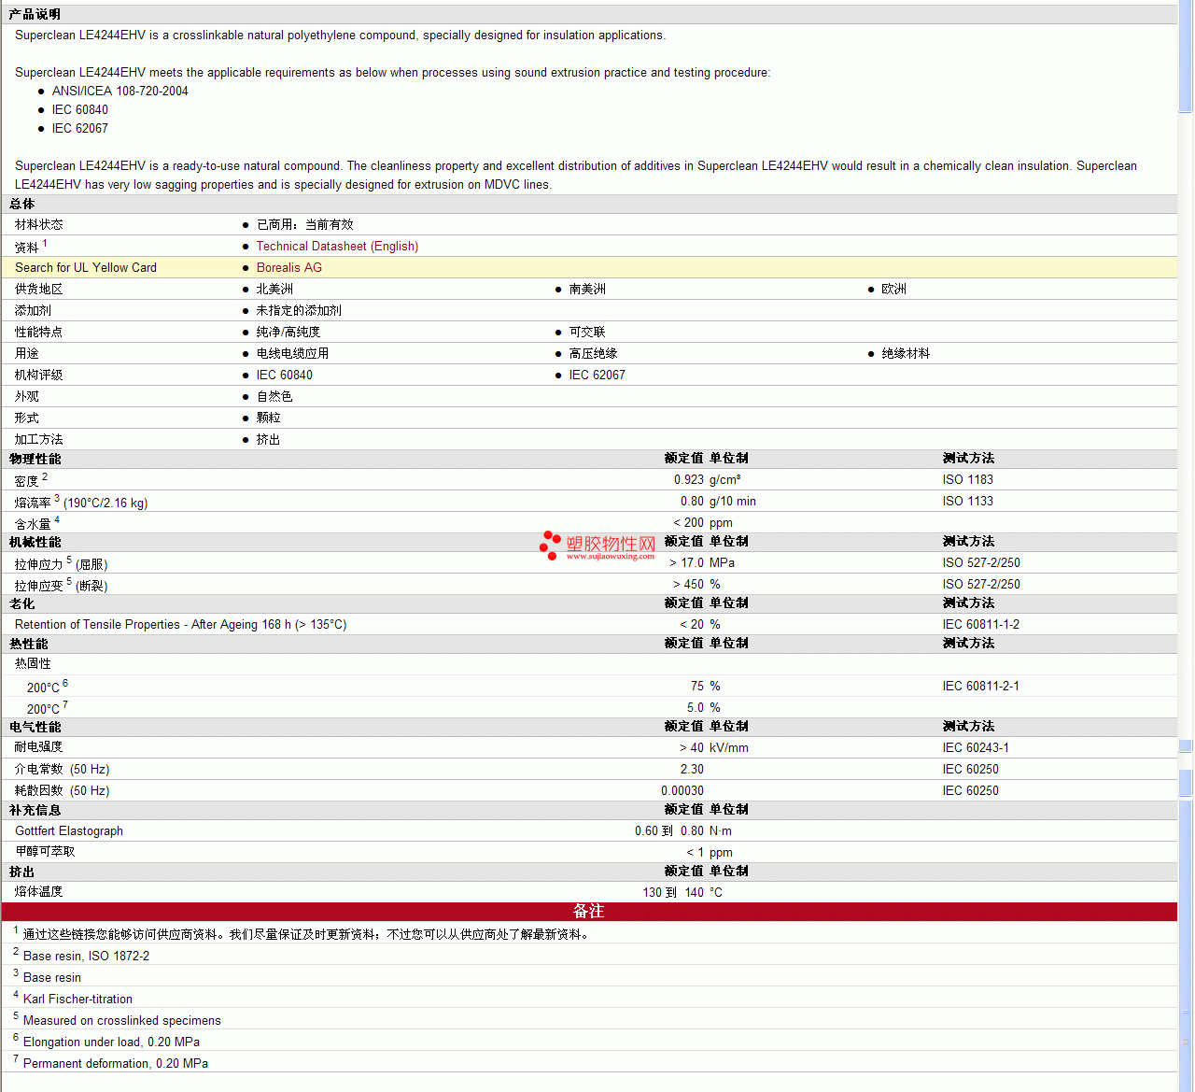The width and height of the screenshot is (1195, 1092).
Task: Select the Gottfert Elastograph row label
Action: click(x=69, y=831)
